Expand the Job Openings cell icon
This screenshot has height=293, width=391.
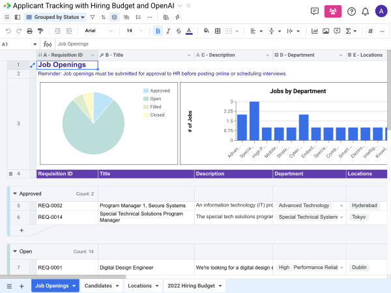(x=33, y=65)
